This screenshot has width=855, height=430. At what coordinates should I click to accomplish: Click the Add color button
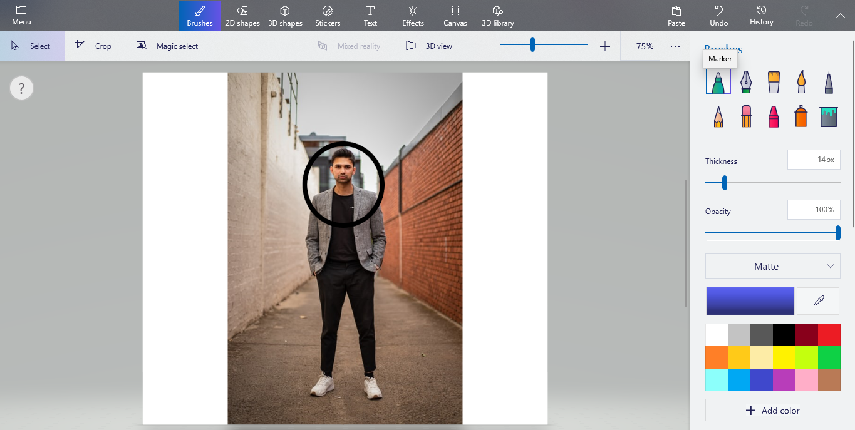(772, 410)
